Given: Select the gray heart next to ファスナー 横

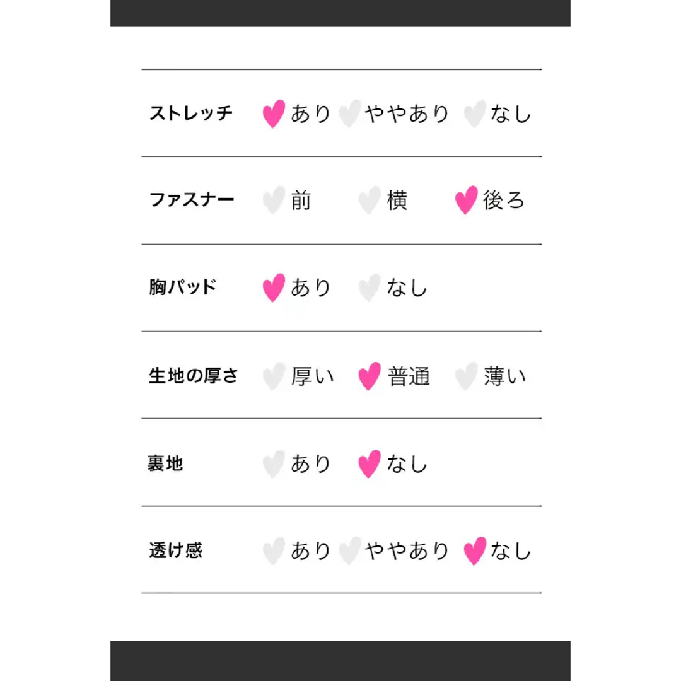Looking at the screenshot, I should click(x=370, y=201).
